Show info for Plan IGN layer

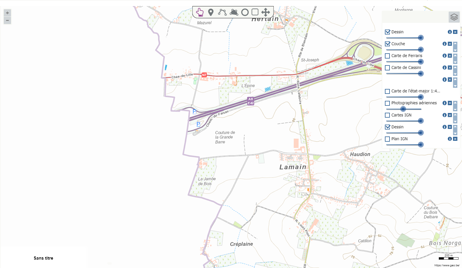(450, 139)
